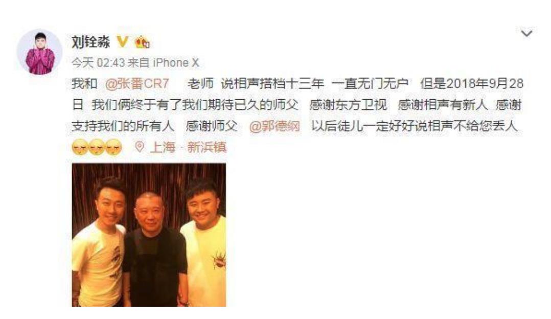This screenshot has width=551, height=319.
Task: Open the @郭德纲 mention link
Action: [x=274, y=126]
